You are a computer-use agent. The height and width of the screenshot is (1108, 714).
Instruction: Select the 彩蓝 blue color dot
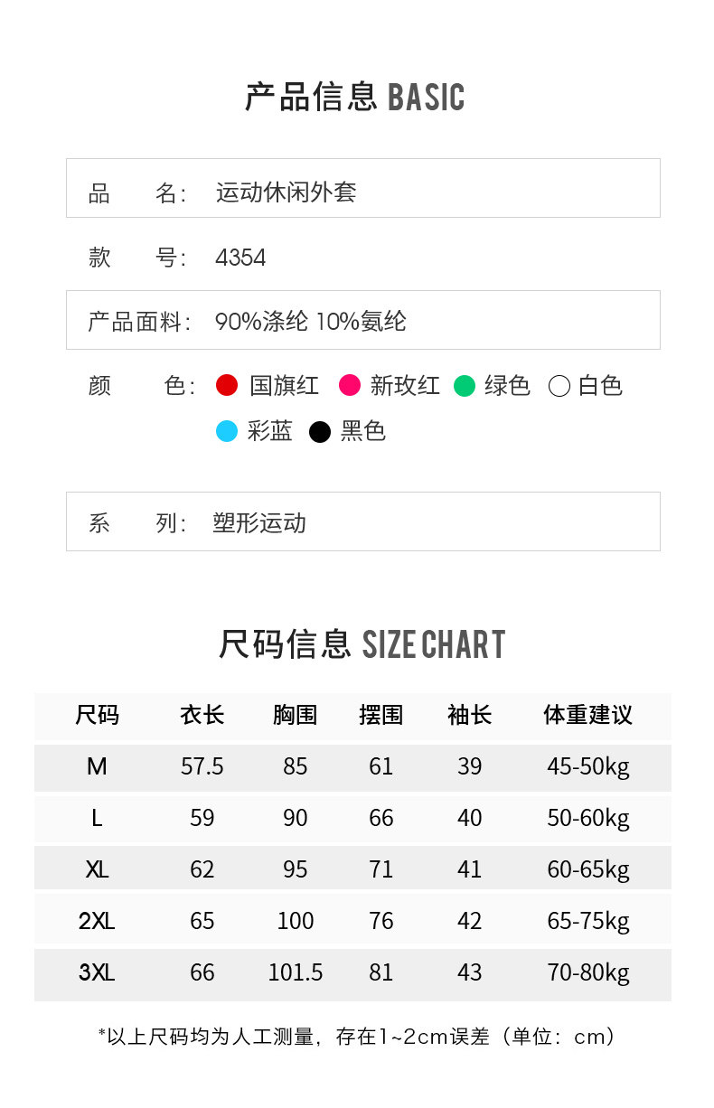coord(227,431)
